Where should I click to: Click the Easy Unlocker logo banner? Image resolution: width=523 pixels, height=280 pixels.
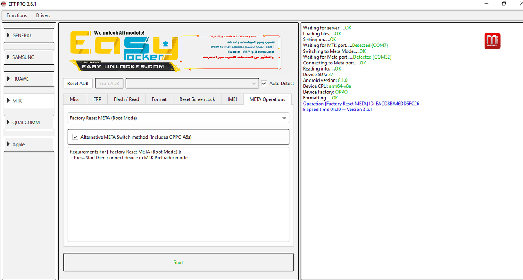pyautogui.click(x=125, y=51)
